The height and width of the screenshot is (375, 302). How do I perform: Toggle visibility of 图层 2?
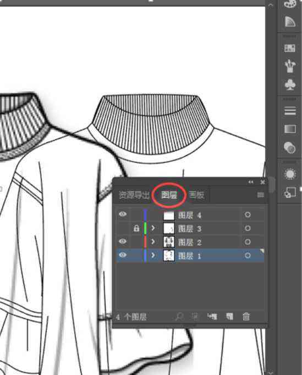123,241
